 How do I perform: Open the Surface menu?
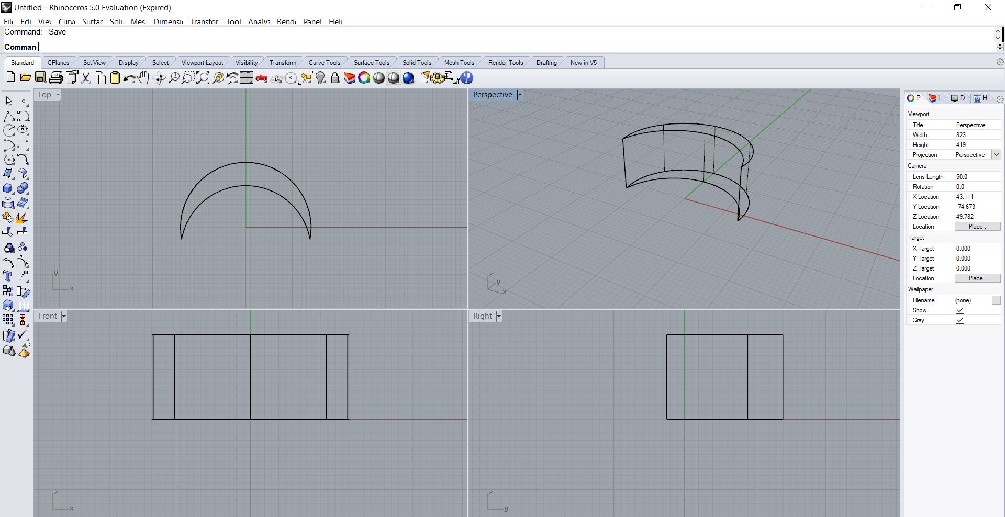point(92,21)
